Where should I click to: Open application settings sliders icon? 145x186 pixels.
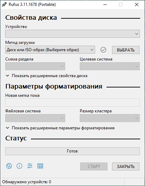pos(30,166)
